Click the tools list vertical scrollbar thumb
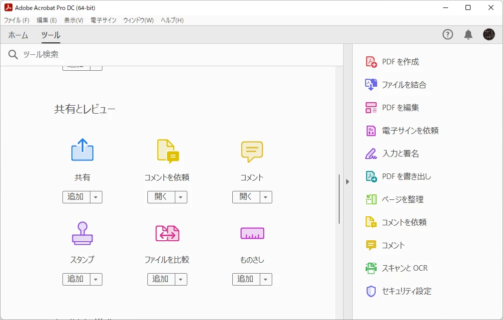503x320 pixels. tap(339, 199)
